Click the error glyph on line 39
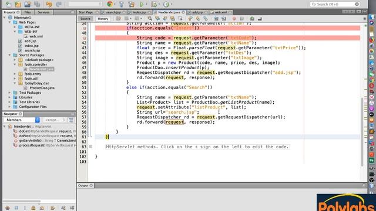The width and height of the screenshot is (376, 211). tap(85, 28)
